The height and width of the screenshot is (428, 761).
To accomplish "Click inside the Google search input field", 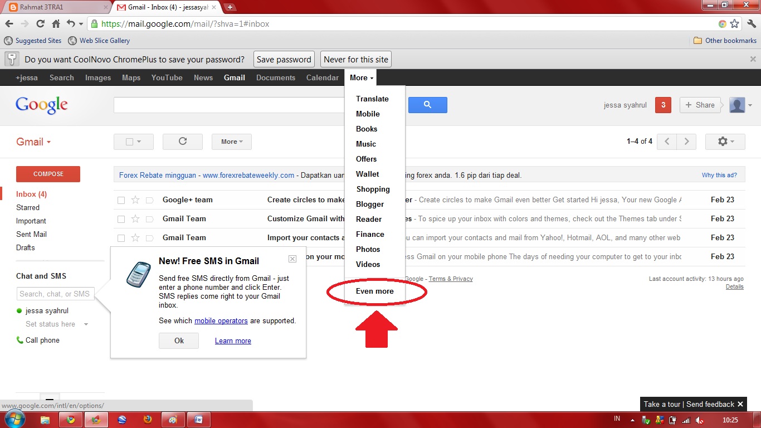I will click(228, 105).
